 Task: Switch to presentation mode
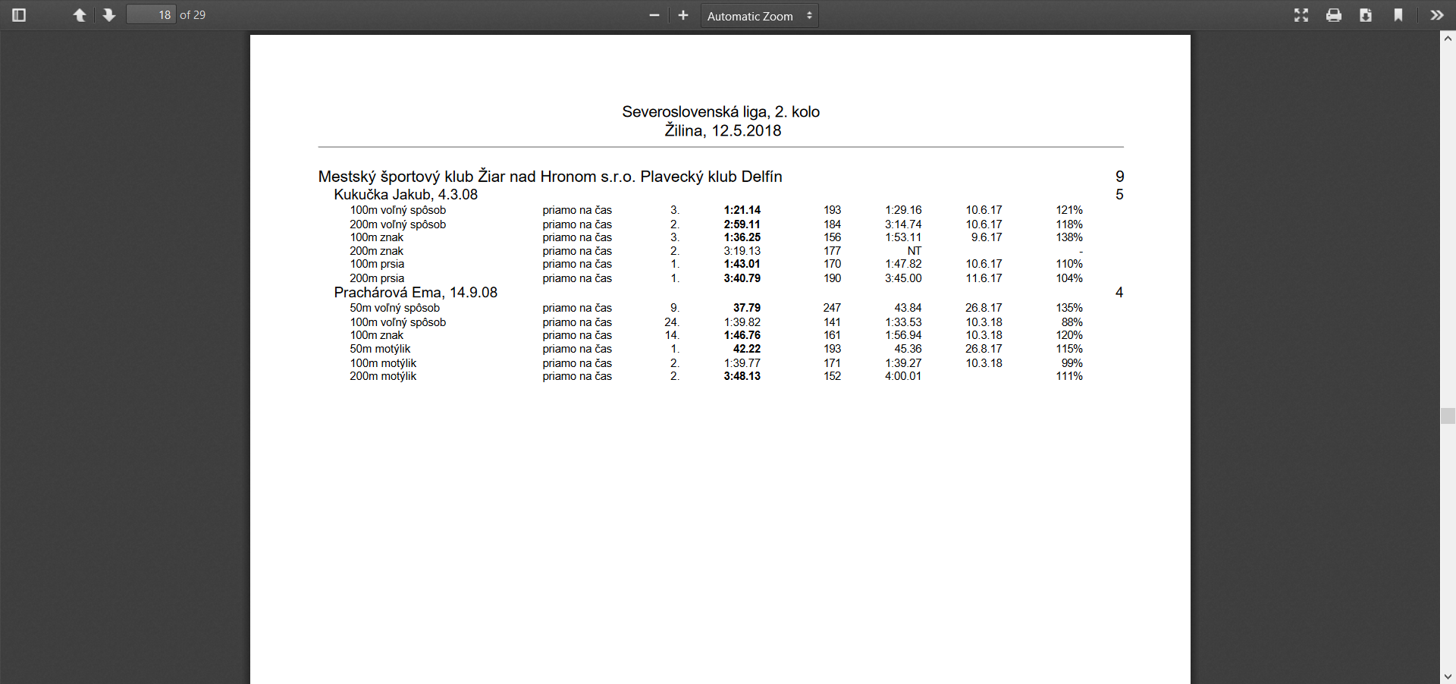1301,15
